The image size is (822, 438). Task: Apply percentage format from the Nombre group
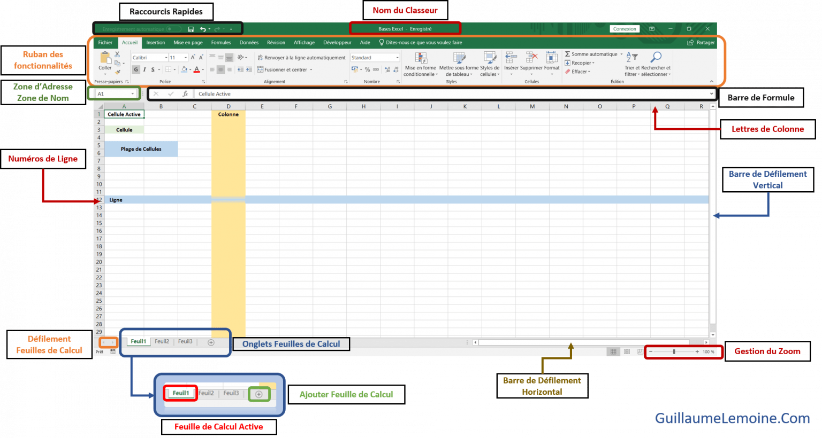click(367, 69)
